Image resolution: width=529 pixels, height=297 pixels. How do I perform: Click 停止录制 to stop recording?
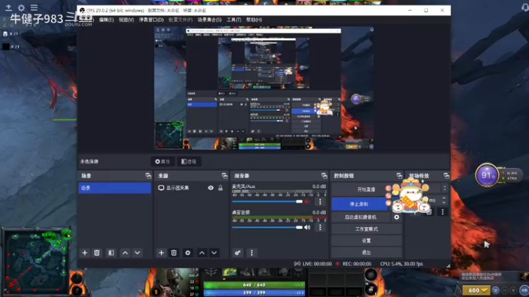(359, 204)
